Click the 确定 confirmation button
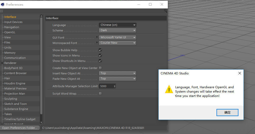The width and height of the screenshot is (255, 134). click(x=227, y=113)
